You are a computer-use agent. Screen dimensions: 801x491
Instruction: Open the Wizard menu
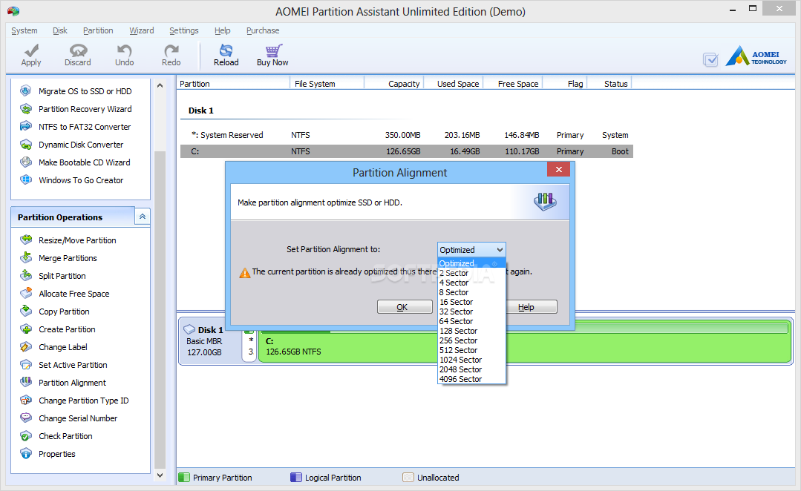pyautogui.click(x=142, y=30)
